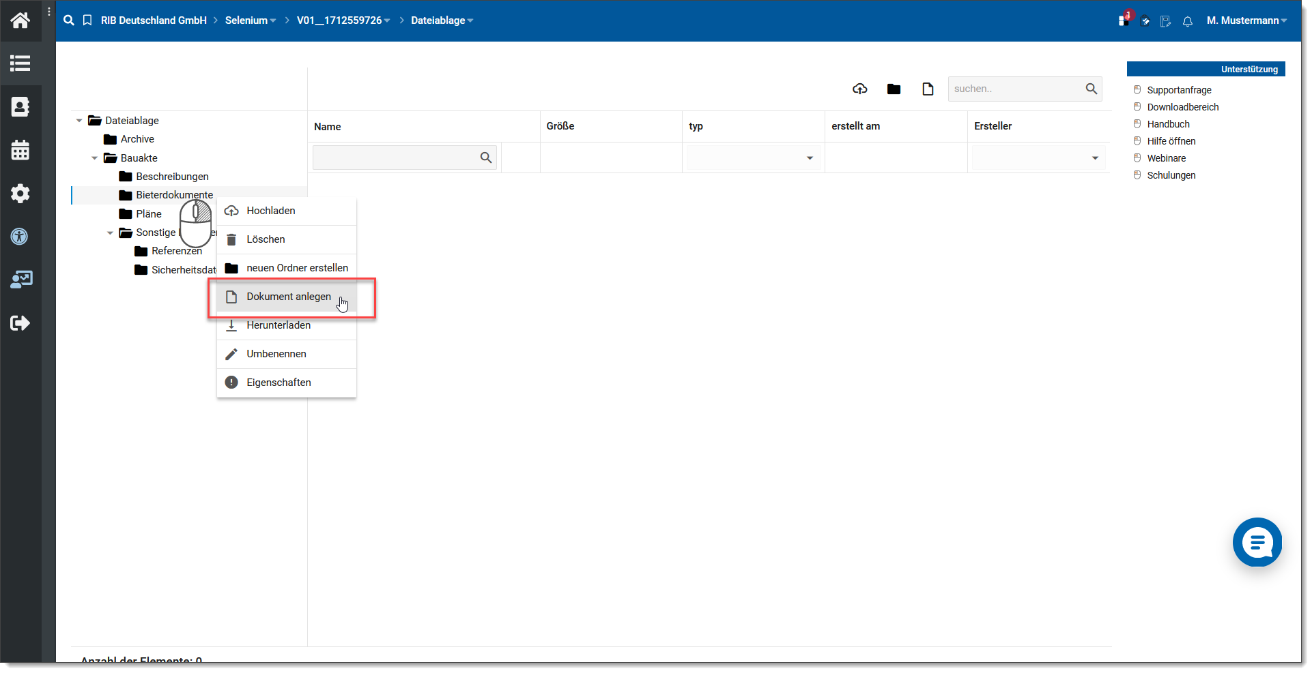This screenshot has height=673, width=1312.
Task: Open the Handbuch support link
Action: (1168, 124)
